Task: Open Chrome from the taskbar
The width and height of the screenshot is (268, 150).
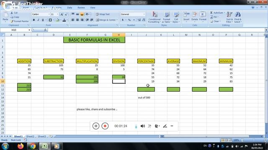Action: (33, 146)
